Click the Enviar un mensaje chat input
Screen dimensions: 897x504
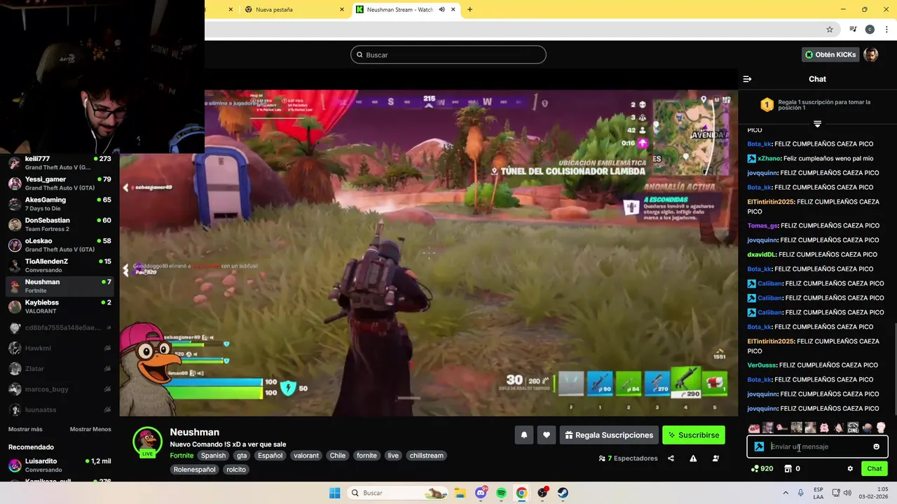click(x=817, y=447)
